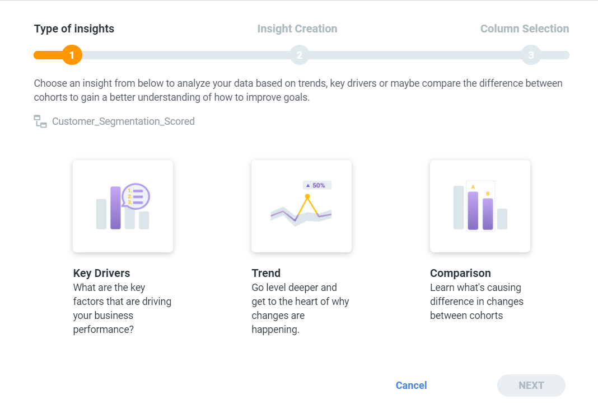Select the Key Drivers insight card
The height and width of the screenshot is (409, 598).
pyautogui.click(x=123, y=206)
